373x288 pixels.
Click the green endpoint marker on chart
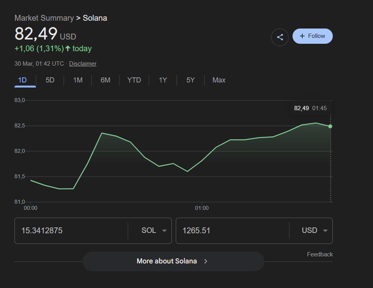(x=330, y=126)
